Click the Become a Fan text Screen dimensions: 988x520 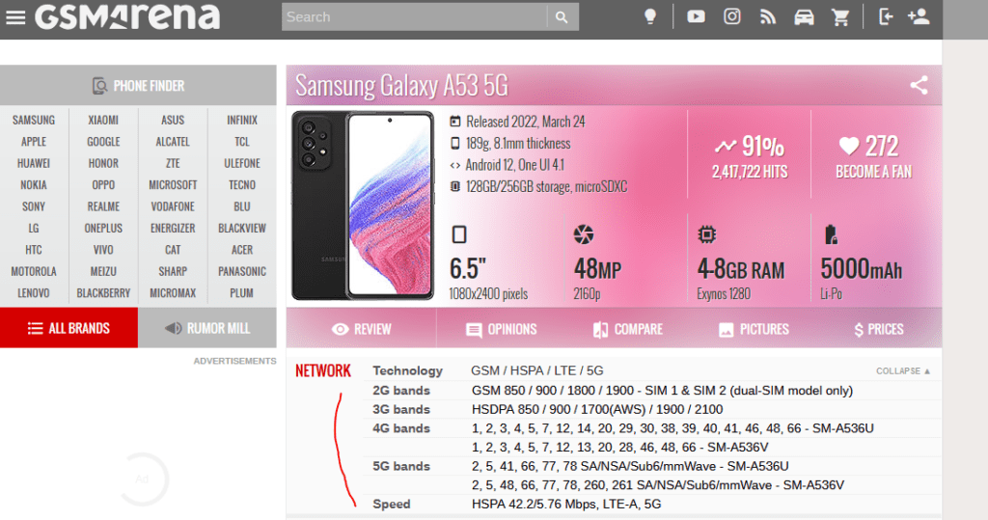coord(873,172)
